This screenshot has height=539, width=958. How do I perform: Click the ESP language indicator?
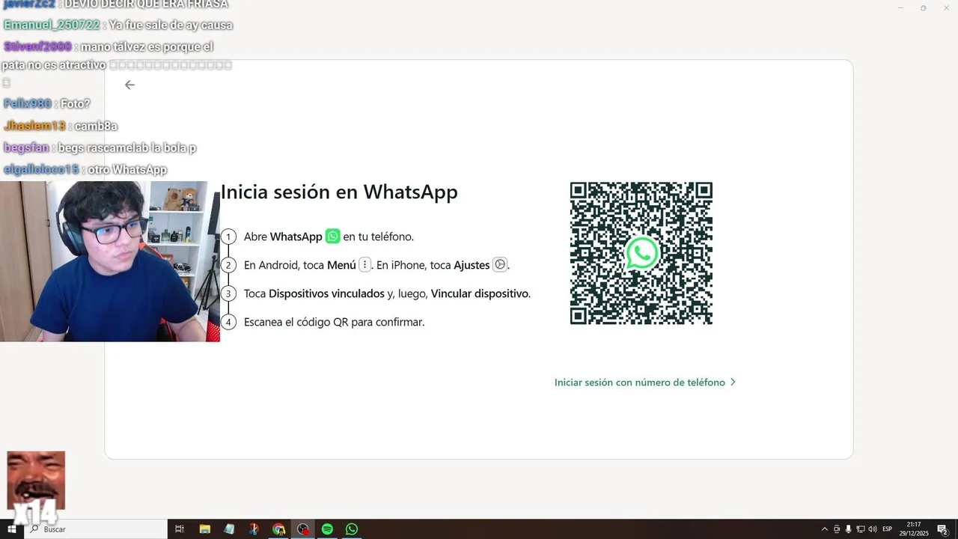(x=888, y=529)
